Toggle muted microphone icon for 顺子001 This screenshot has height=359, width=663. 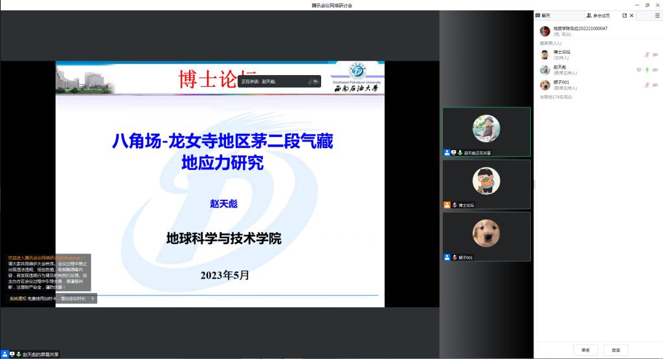pyautogui.click(x=647, y=85)
